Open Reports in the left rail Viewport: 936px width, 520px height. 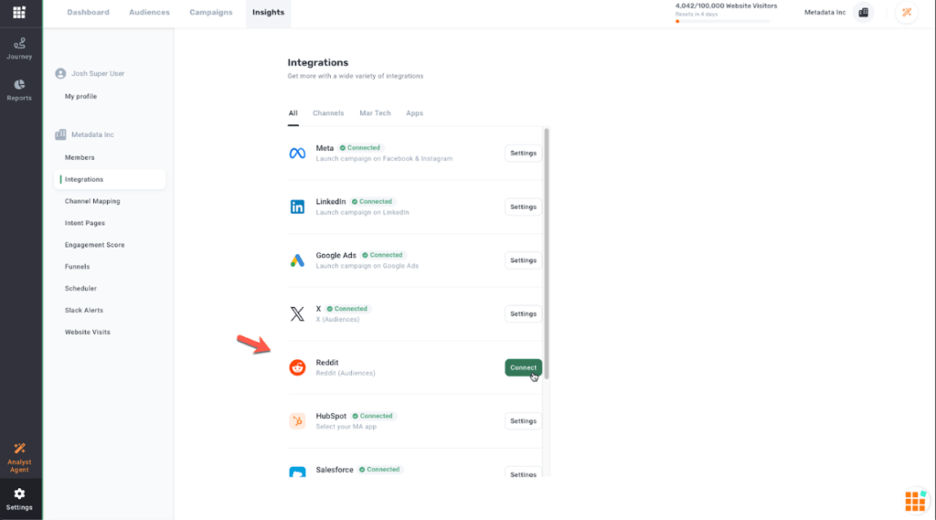(x=19, y=90)
